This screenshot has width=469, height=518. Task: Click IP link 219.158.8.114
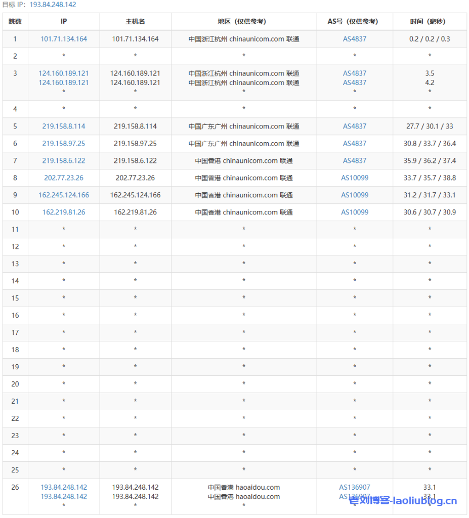64,126
